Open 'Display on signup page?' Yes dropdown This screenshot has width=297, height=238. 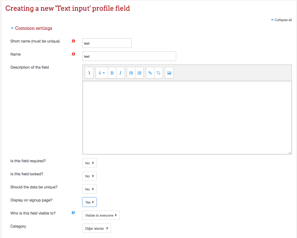pyautogui.click(x=90, y=202)
